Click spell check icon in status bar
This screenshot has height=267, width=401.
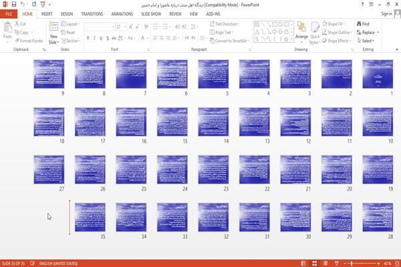33,263
